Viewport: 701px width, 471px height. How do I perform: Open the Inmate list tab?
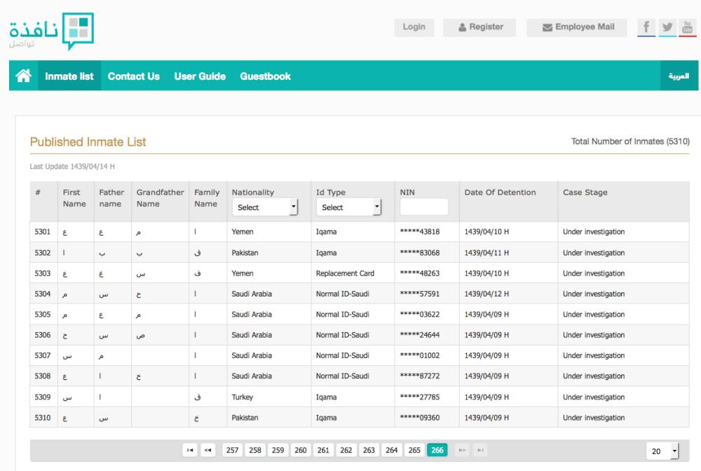tap(69, 76)
